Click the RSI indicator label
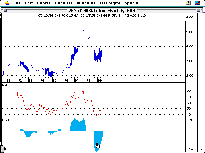Viewport: 205px width, 153px height. pyautogui.click(x=4, y=85)
